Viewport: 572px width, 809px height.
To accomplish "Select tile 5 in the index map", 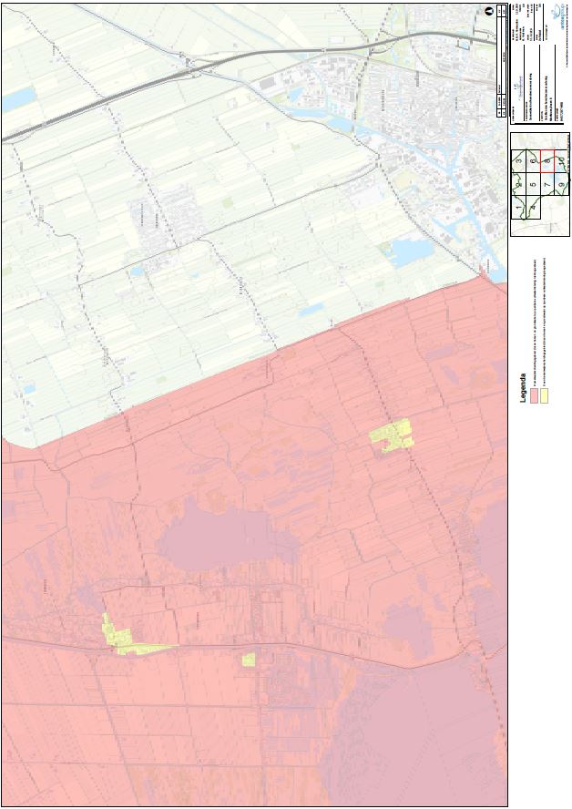I will pos(533,184).
